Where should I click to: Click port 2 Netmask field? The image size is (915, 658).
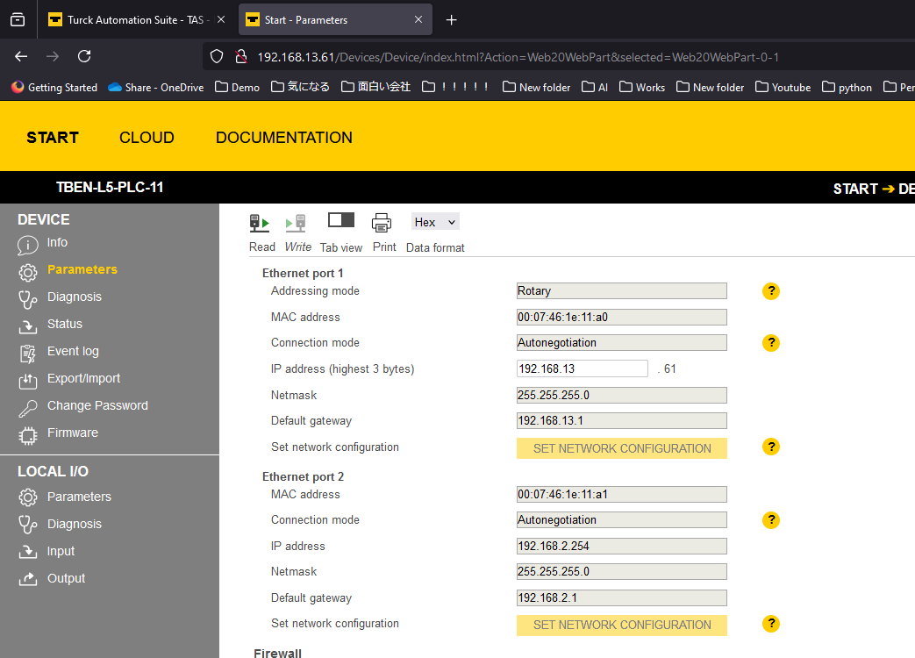621,572
